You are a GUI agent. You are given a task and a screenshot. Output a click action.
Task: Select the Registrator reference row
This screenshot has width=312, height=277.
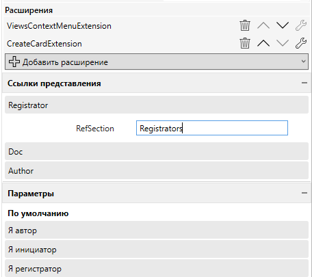coord(157,105)
